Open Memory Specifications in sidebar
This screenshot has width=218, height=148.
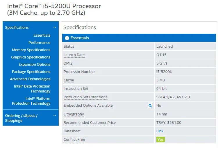point(31,50)
